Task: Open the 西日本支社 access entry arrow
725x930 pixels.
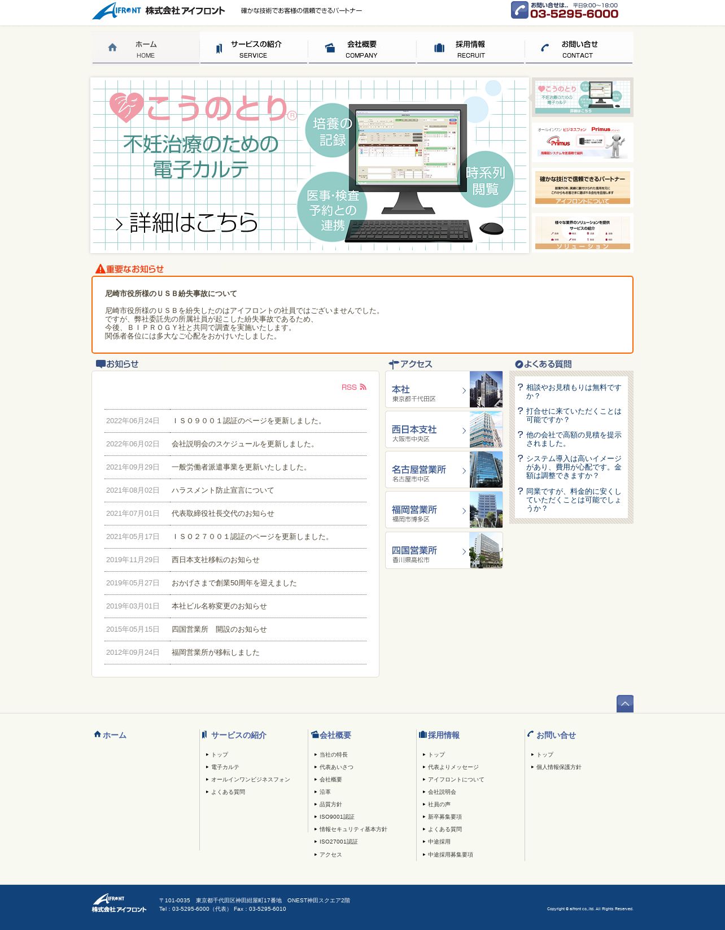Action: (x=464, y=431)
